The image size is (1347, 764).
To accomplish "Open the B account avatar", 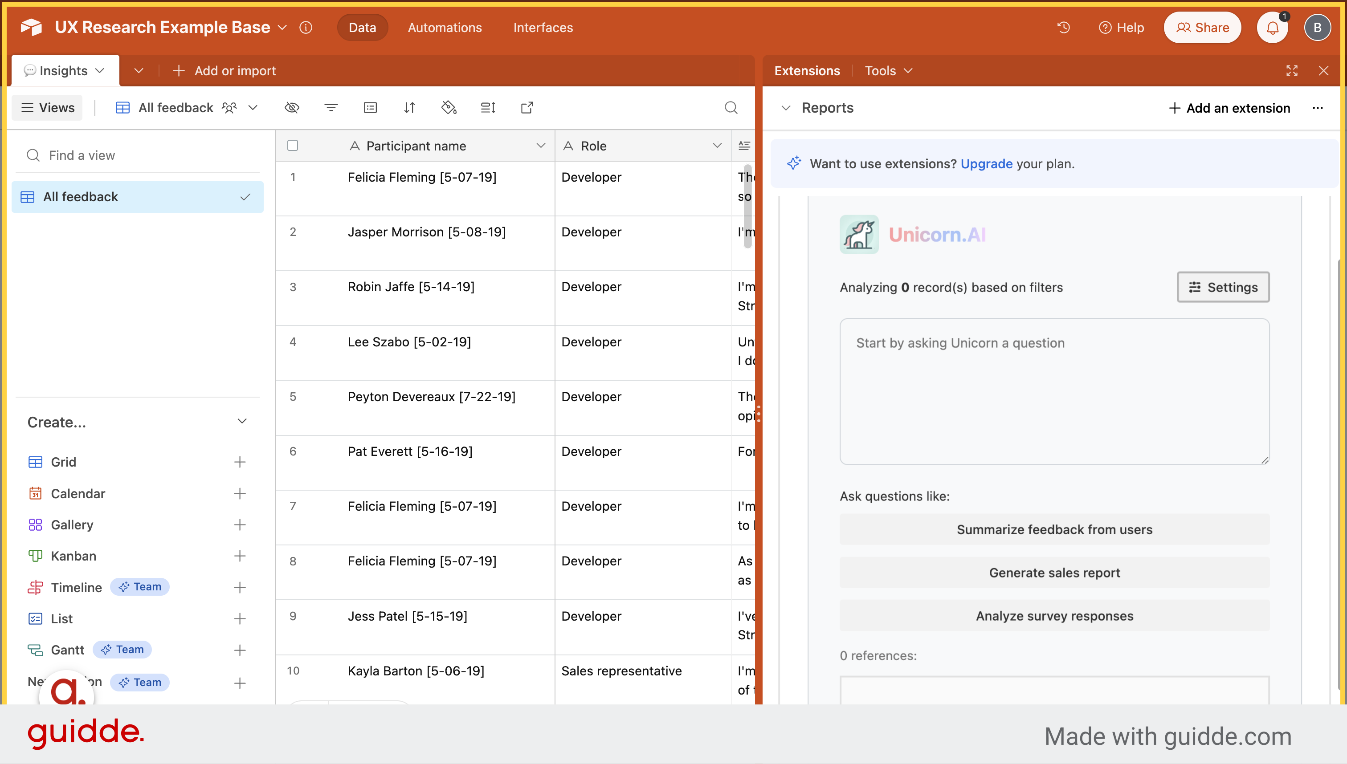I will (1317, 27).
